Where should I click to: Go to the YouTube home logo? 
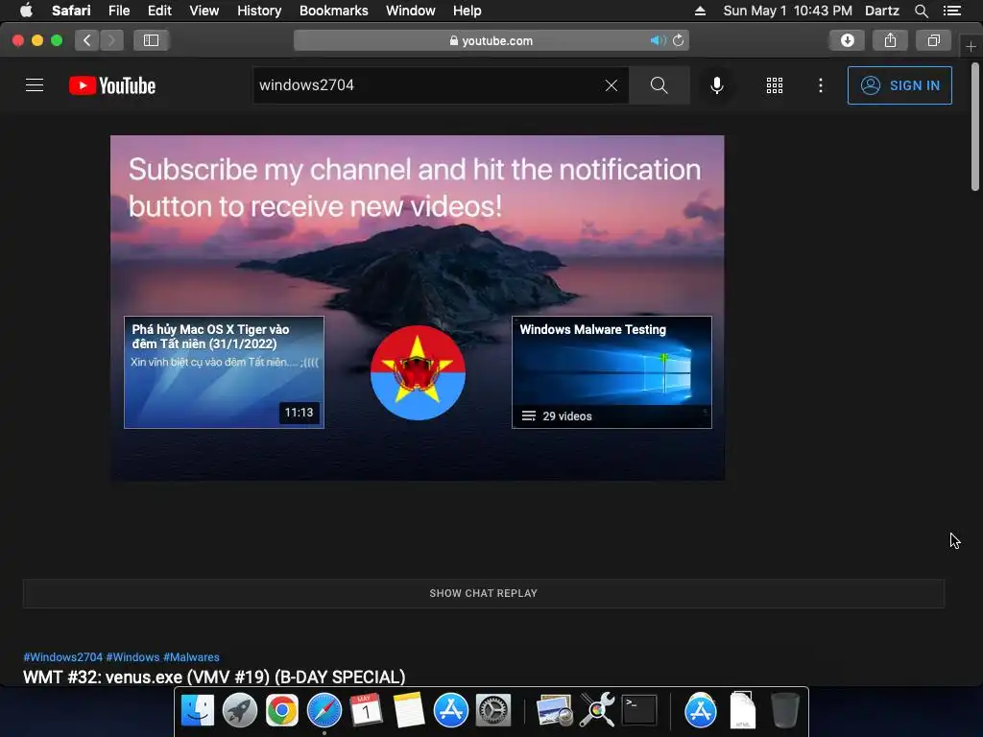pos(112,85)
